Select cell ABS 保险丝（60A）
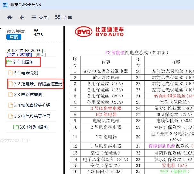194x174 pixels. [106, 171]
